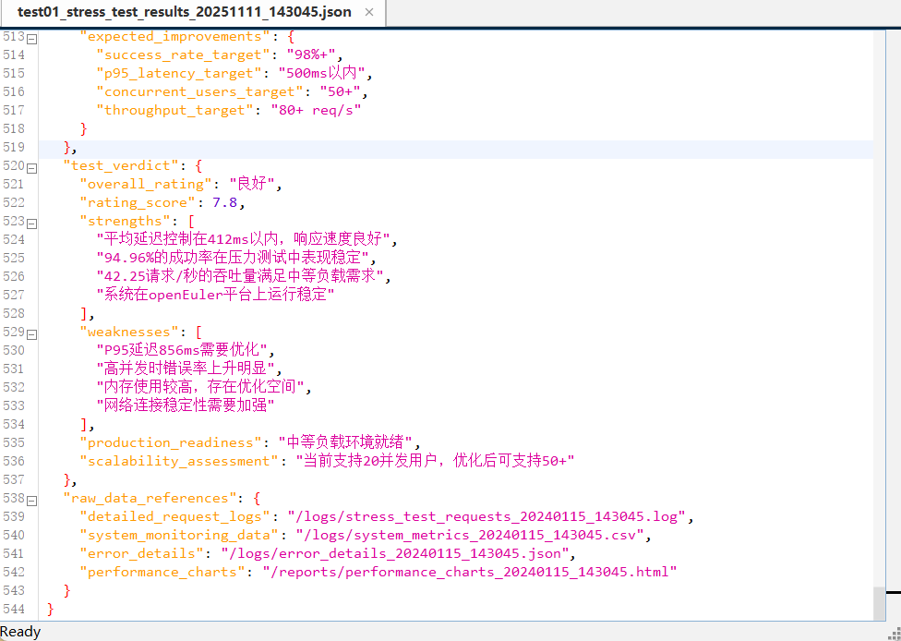Click the "网络连接稳定性需要加强" string
The height and width of the screenshot is (641, 901).
[186, 405]
